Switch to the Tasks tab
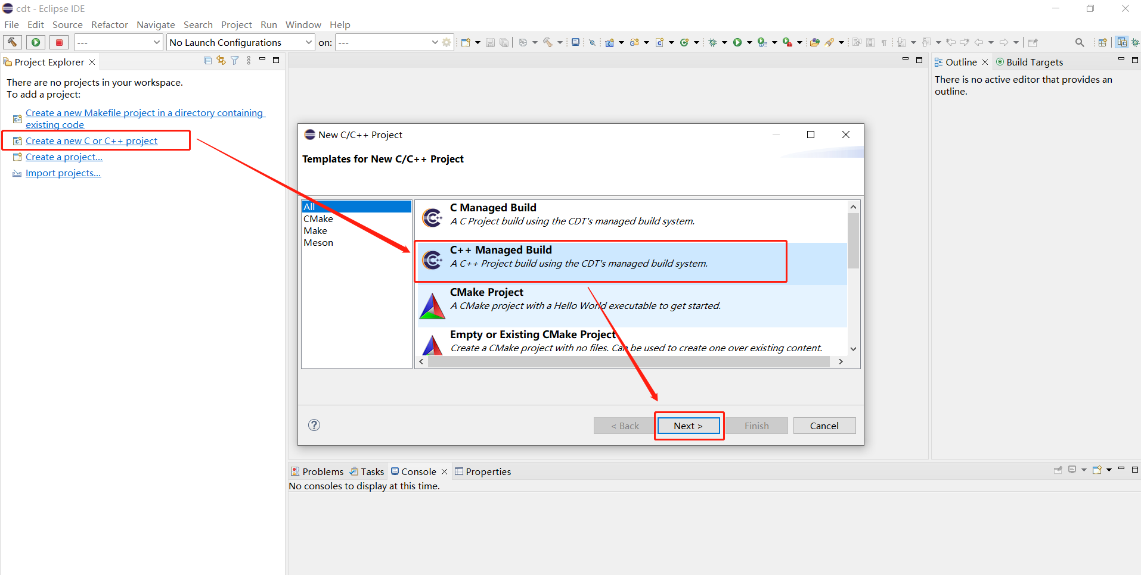Image resolution: width=1141 pixels, height=575 pixels. click(x=367, y=471)
